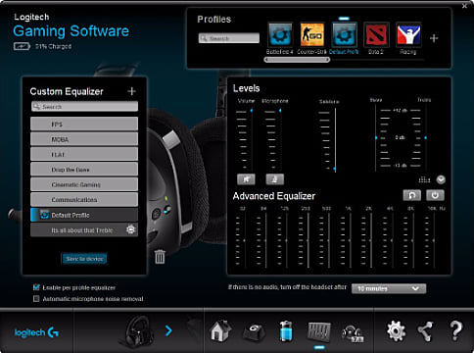474x353 pixels.
Task: Select the Dota 2 profile icon
Action: pyautogui.click(x=376, y=34)
